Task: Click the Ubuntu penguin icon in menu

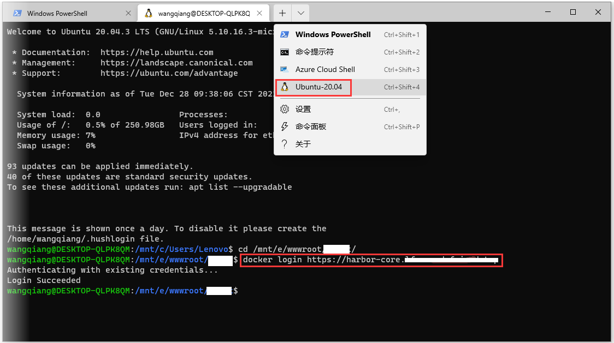Action: coord(285,87)
